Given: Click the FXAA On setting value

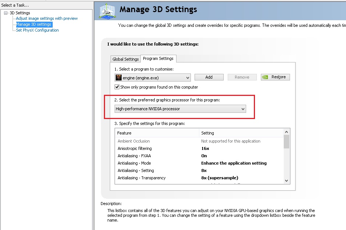Looking at the screenshot, I should 204,156.
